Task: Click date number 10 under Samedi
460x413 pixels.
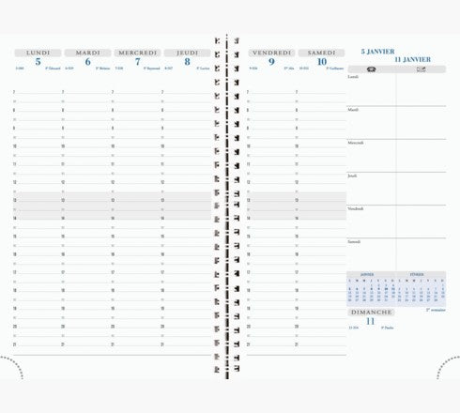Action: (322, 62)
